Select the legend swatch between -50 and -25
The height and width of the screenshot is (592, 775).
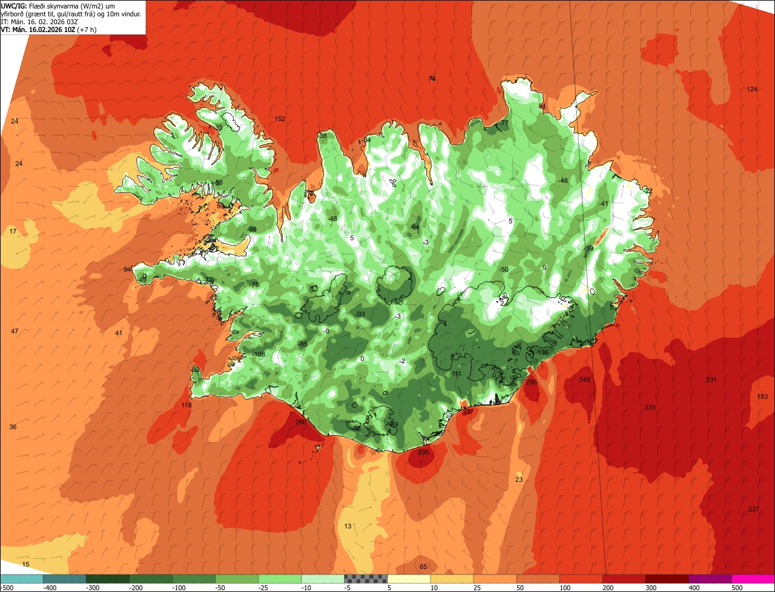pyautogui.click(x=237, y=579)
